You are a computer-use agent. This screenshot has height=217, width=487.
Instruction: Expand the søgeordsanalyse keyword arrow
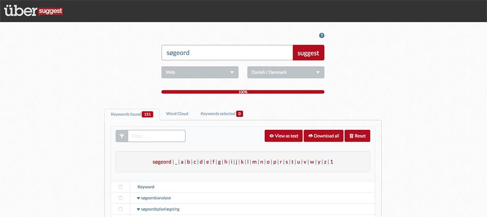[138, 198]
